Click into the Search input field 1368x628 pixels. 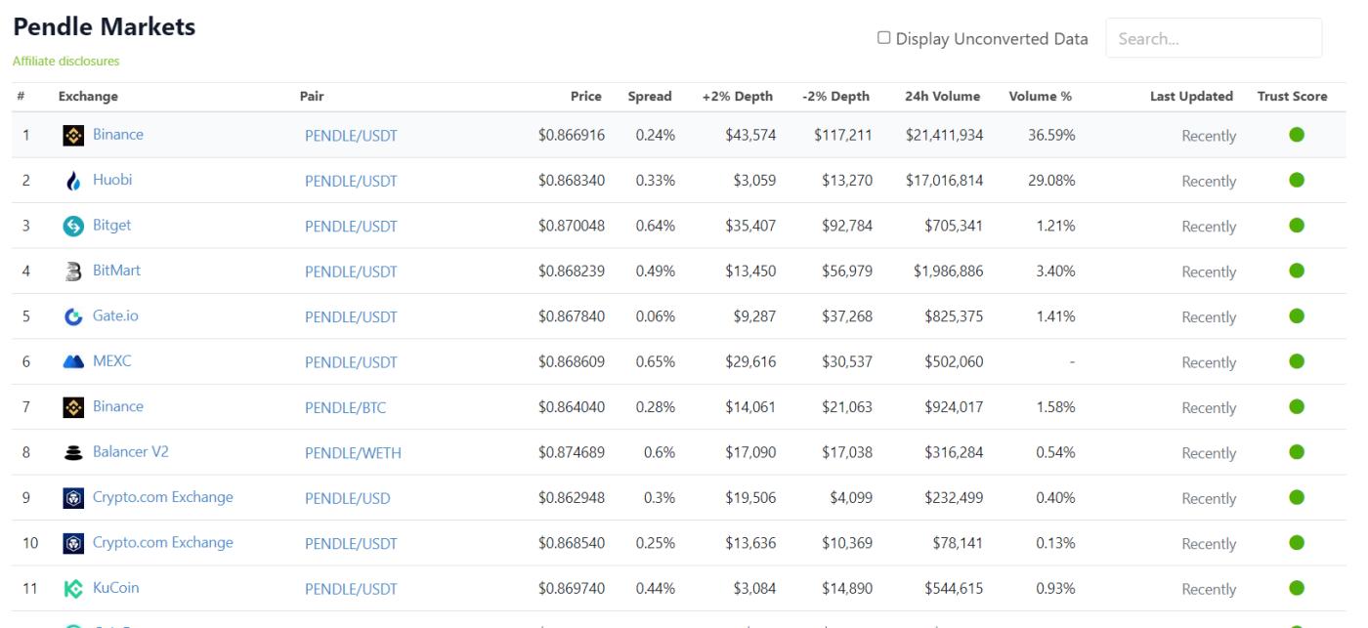tap(1213, 39)
